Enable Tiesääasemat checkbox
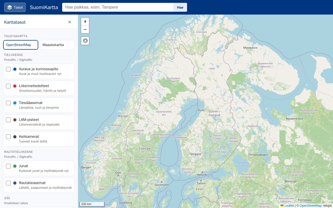The height and width of the screenshot is (208, 333). (8, 103)
